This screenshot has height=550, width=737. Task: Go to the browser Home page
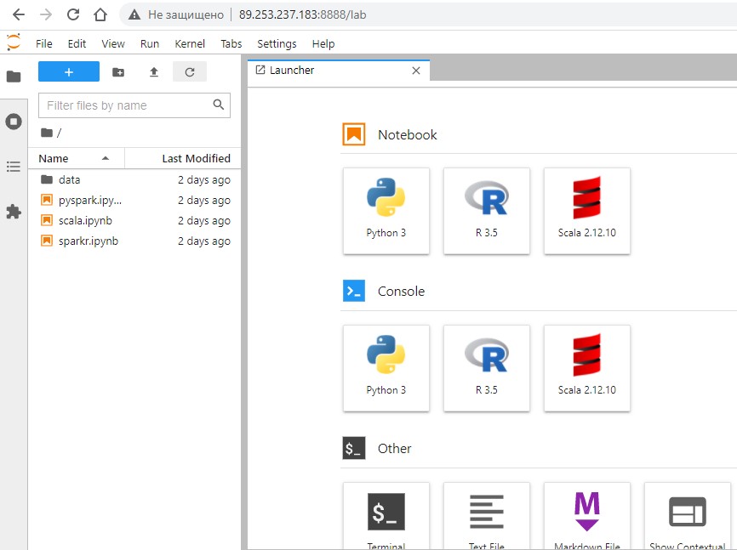coord(100,14)
